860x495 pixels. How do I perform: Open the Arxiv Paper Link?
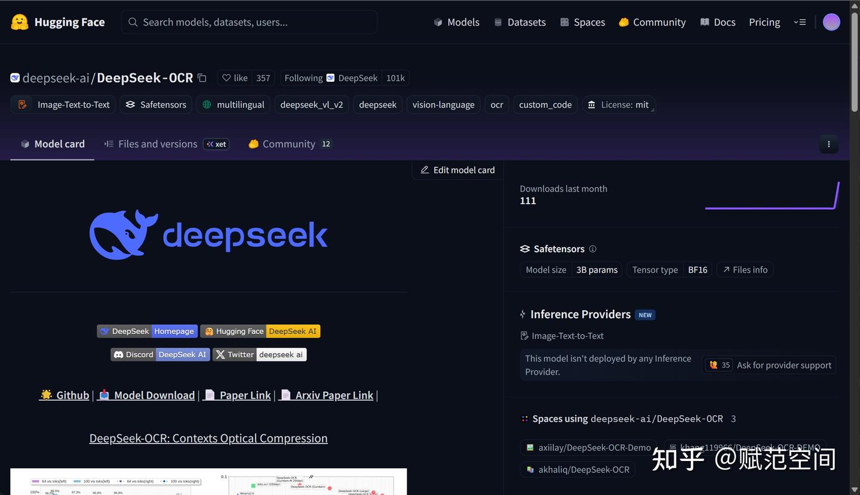[333, 395]
